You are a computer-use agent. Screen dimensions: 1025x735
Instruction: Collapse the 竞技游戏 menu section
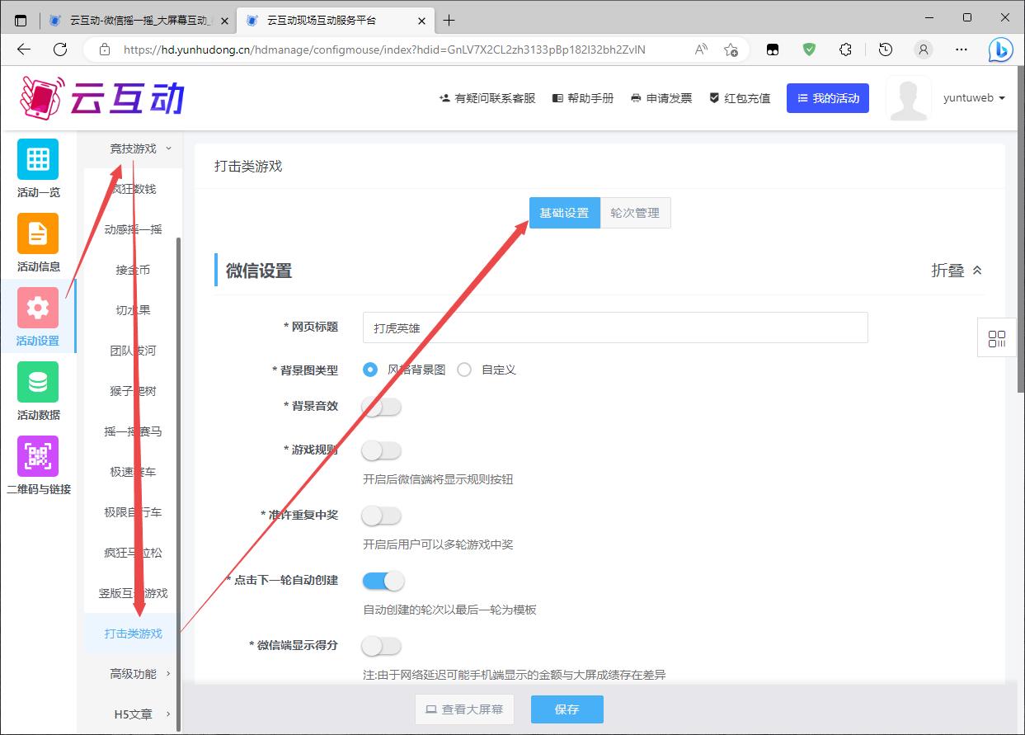click(x=140, y=148)
